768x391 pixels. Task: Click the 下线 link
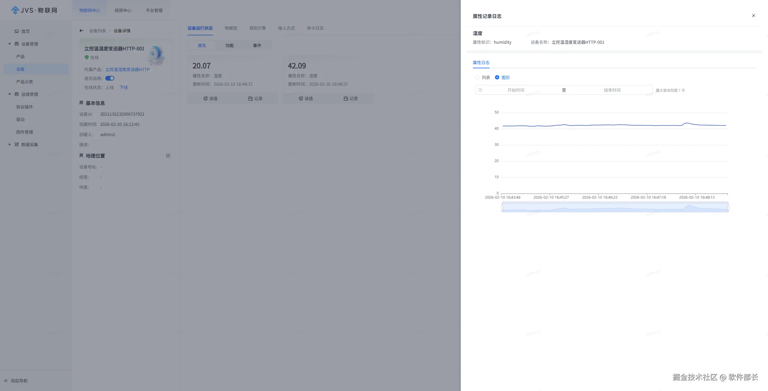(124, 87)
